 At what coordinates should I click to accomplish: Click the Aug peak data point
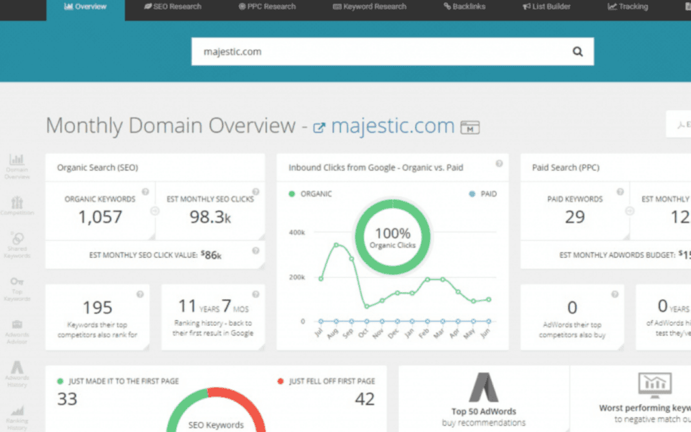336,244
